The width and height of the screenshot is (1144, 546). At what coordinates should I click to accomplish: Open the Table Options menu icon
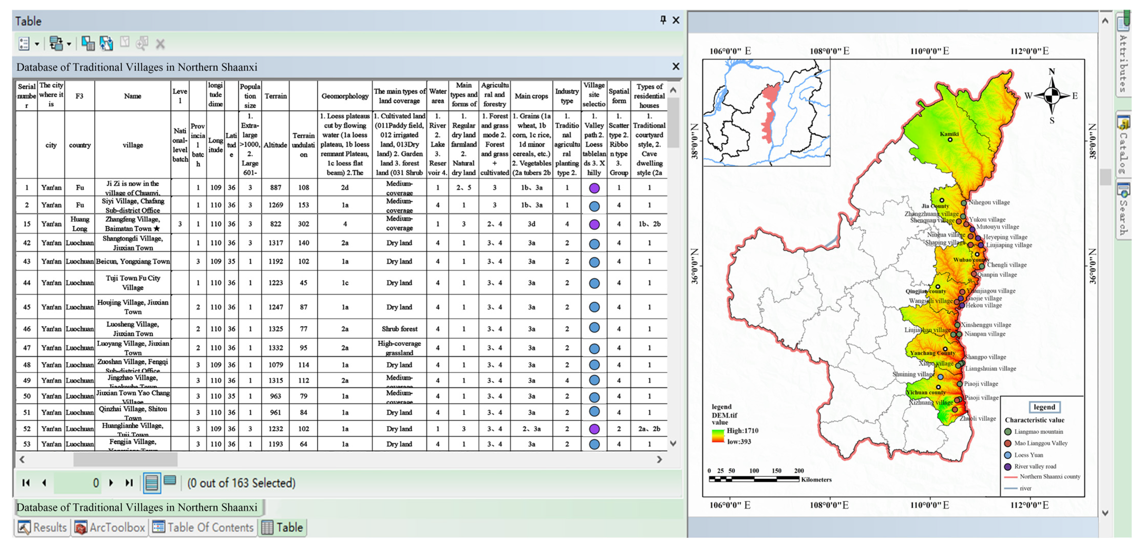tap(24, 44)
